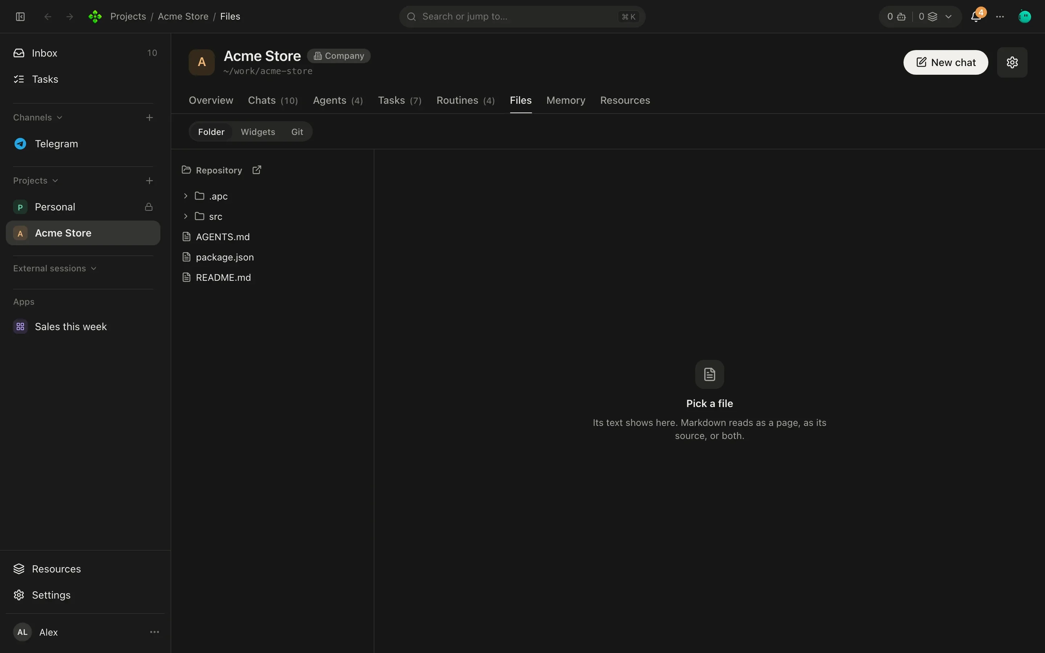This screenshot has height=653, width=1045.
Task: Click the green app logo icon
Action: pos(95,16)
